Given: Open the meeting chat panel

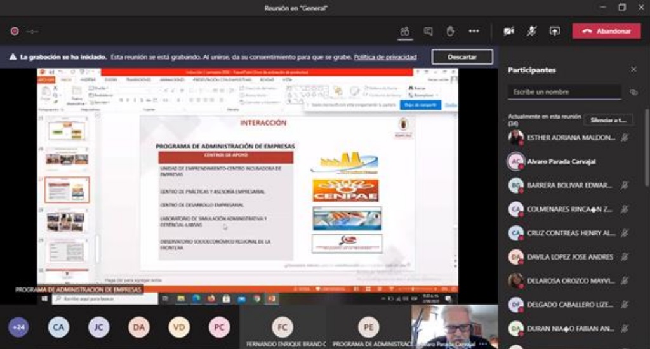Looking at the screenshot, I should (428, 31).
